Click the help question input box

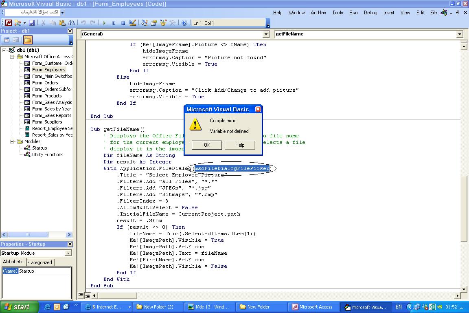(33, 13)
